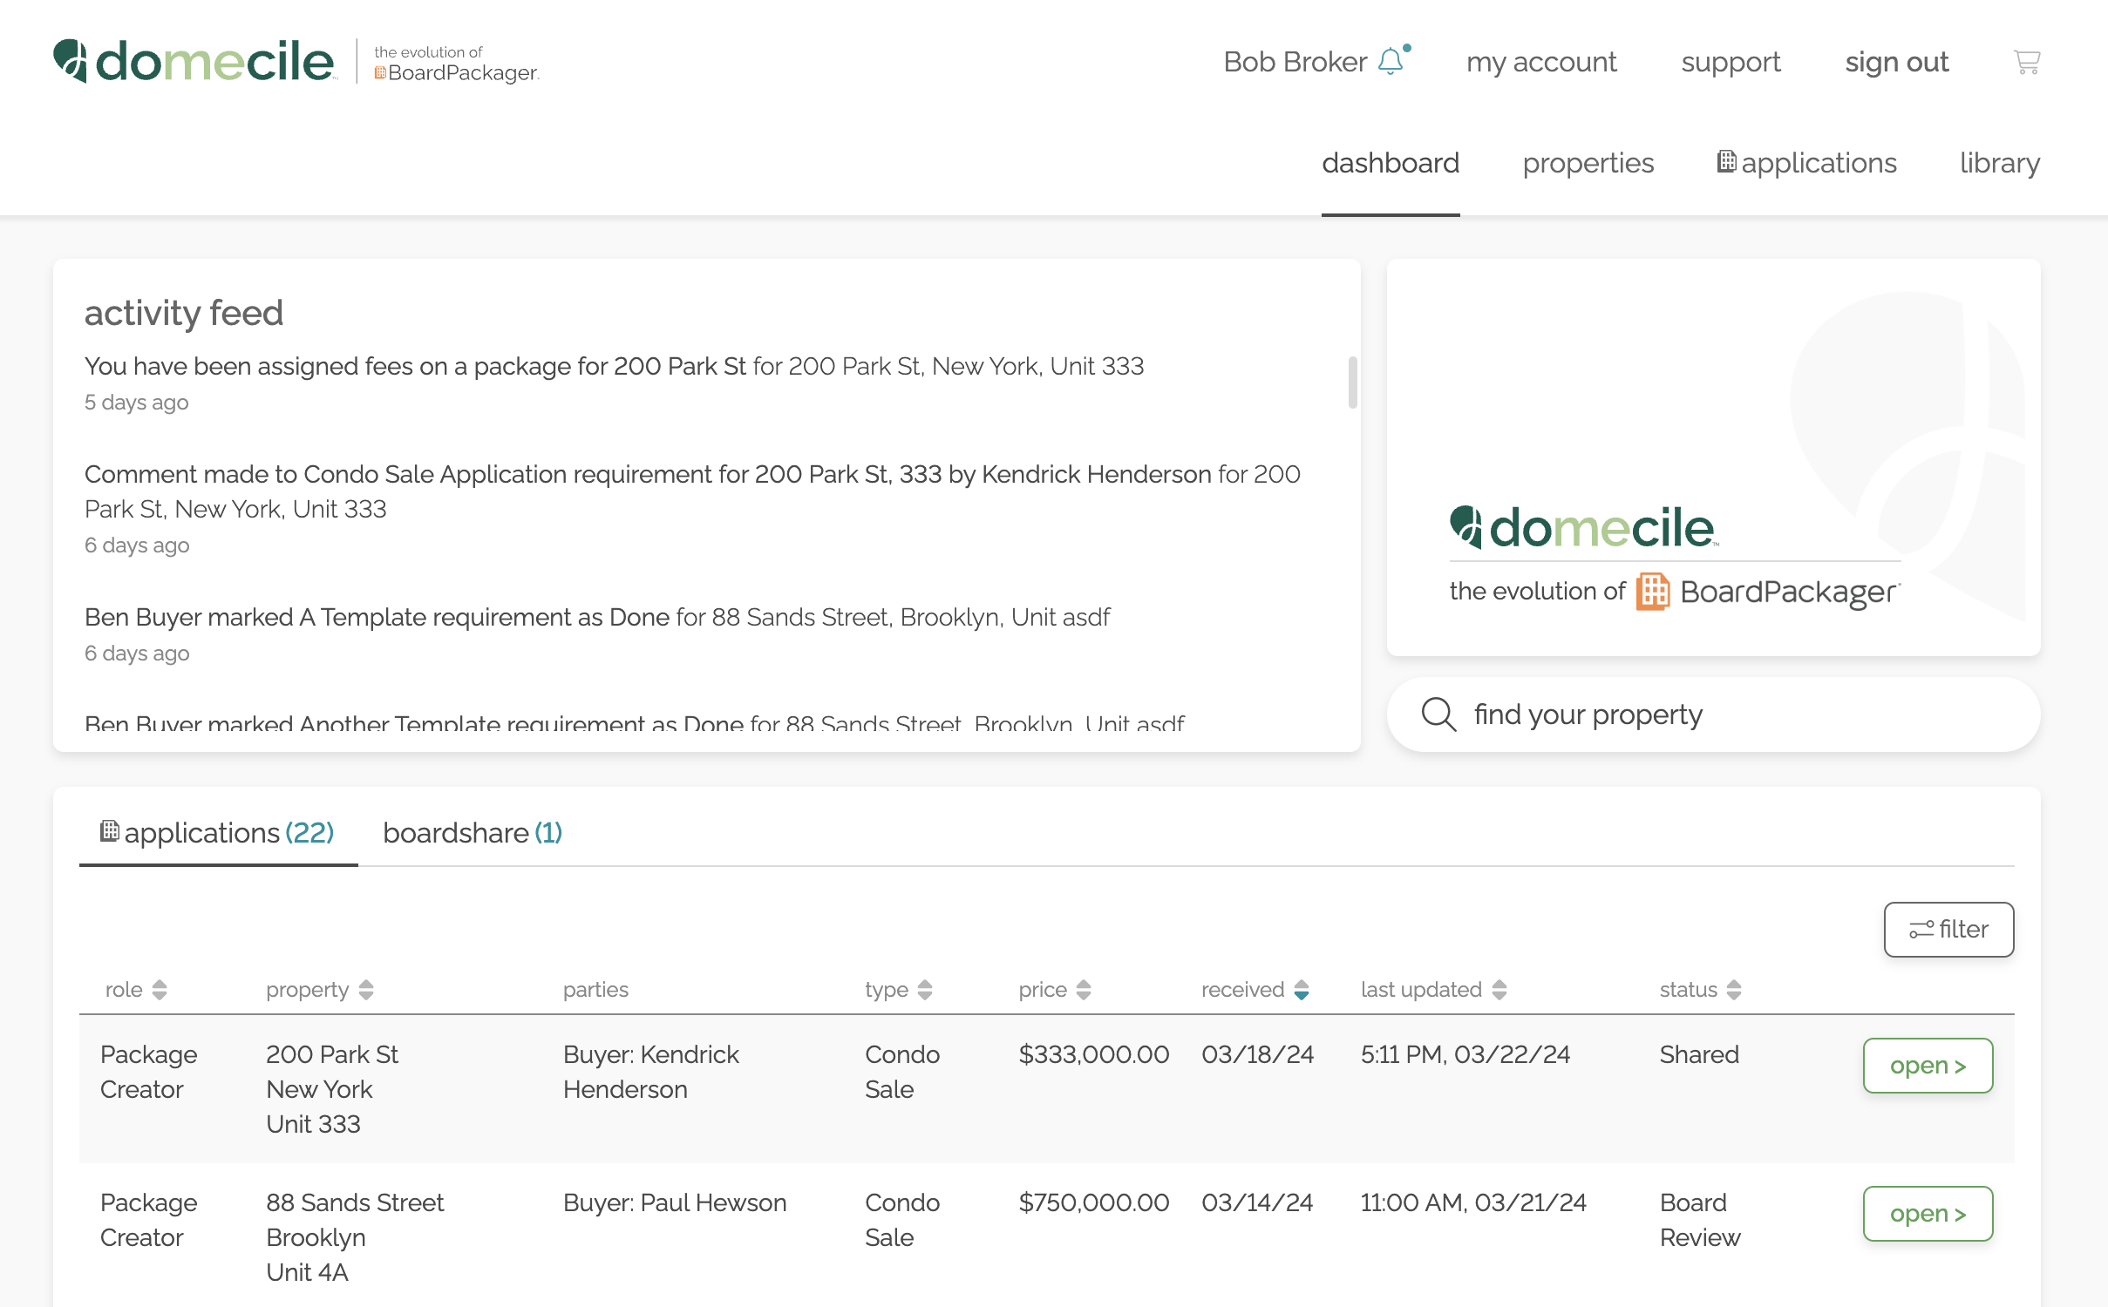
Task: Open the 88 Sands Street application
Action: (x=1928, y=1214)
